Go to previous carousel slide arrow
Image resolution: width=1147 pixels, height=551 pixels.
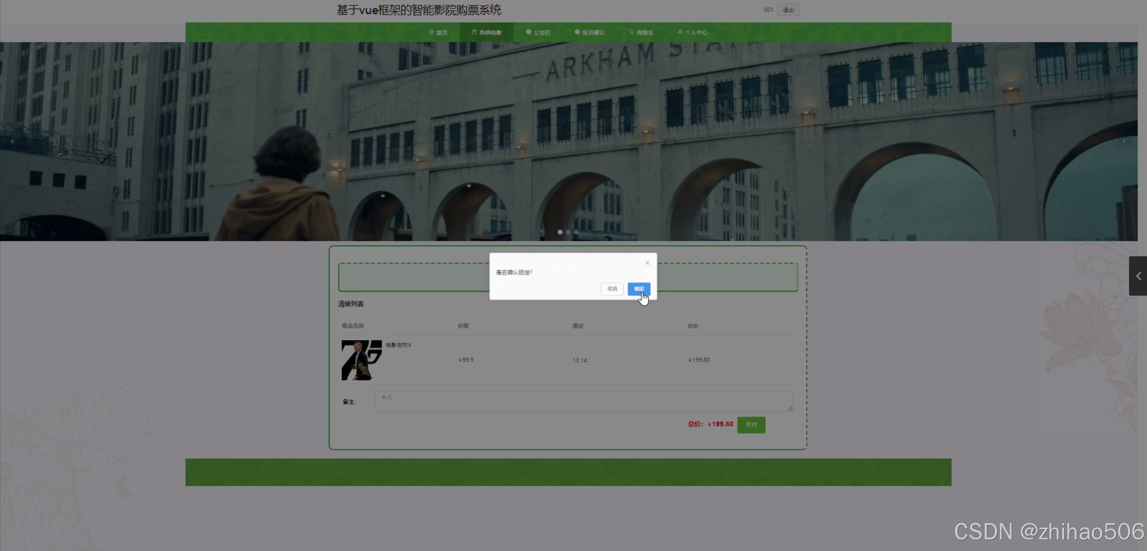click(x=12, y=142)
